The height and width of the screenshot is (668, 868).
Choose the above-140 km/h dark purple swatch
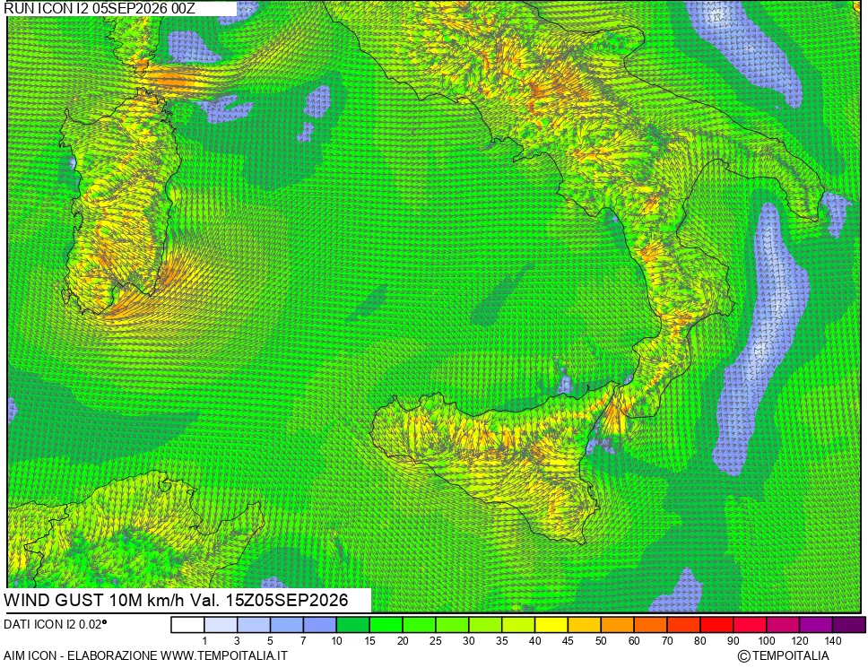(849, 625)
